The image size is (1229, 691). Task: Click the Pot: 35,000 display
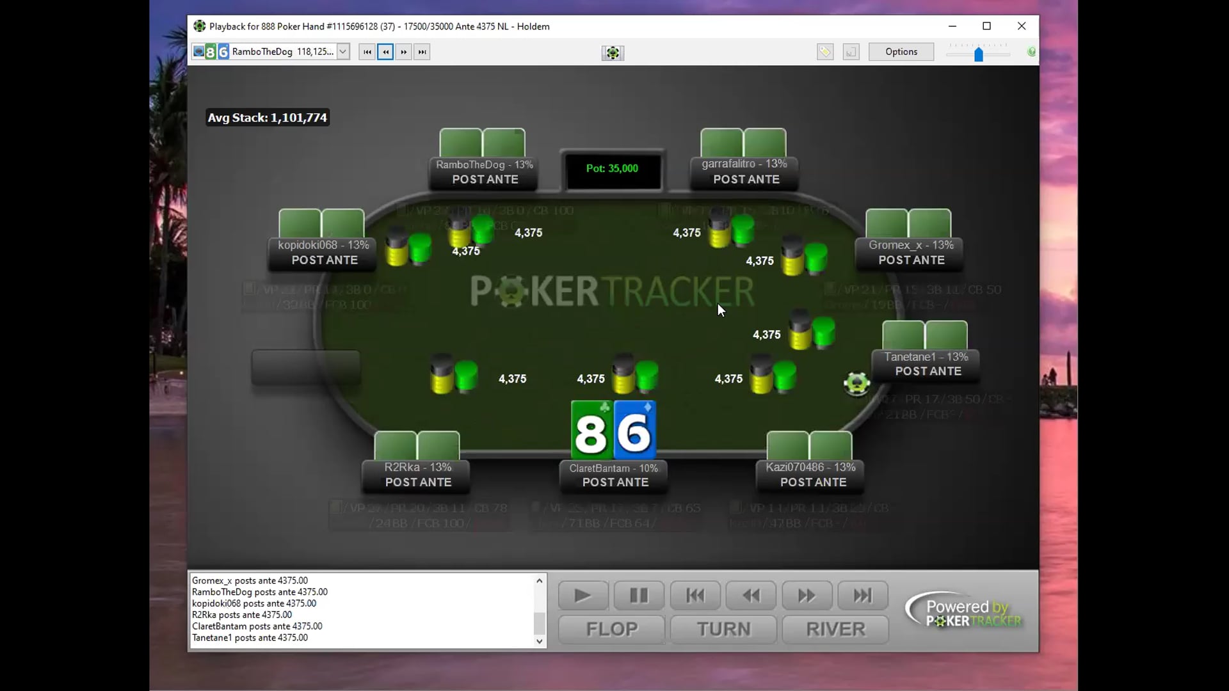tap(613, 169)
